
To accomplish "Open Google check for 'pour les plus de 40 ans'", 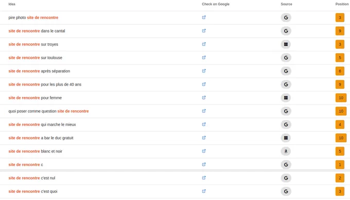I will coord(204,84).
